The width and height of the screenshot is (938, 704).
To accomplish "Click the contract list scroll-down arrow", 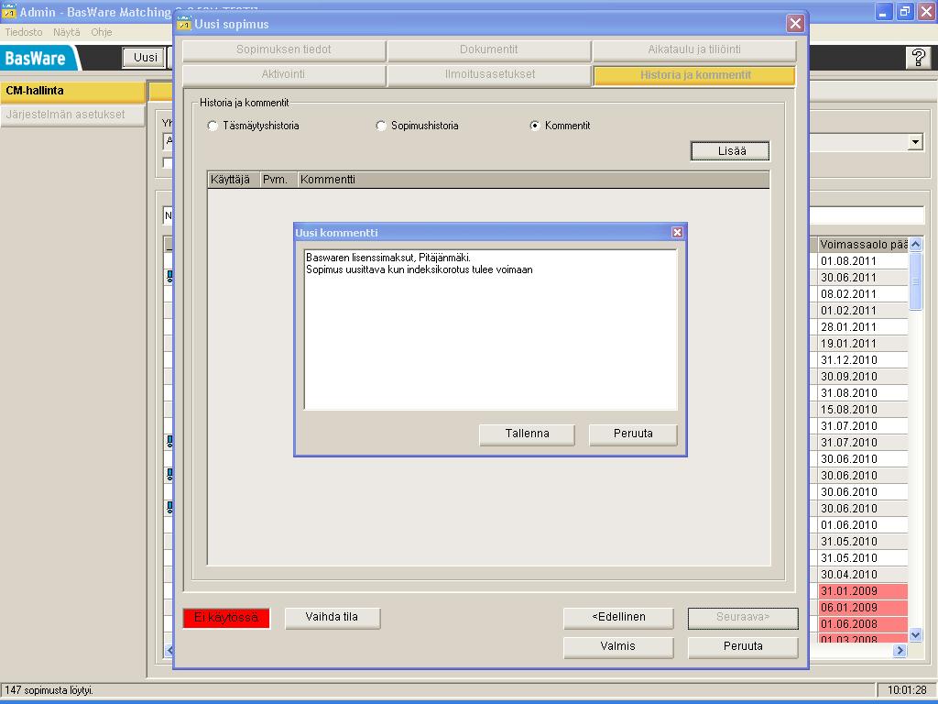I will coord(915,634).
